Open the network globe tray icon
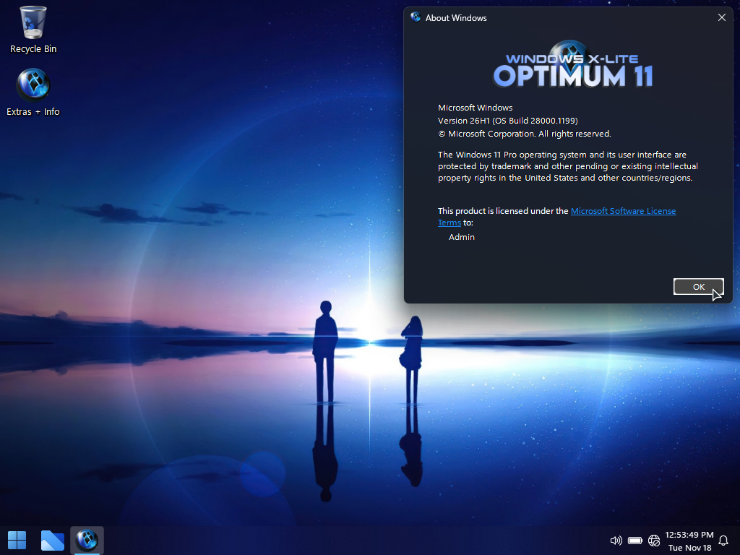The width and height of the screenshot is (740, 555). click(x=654, y=541)
